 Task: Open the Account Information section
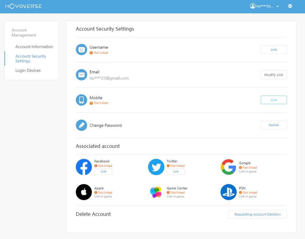pyautogui.click(x=34, y=47)
